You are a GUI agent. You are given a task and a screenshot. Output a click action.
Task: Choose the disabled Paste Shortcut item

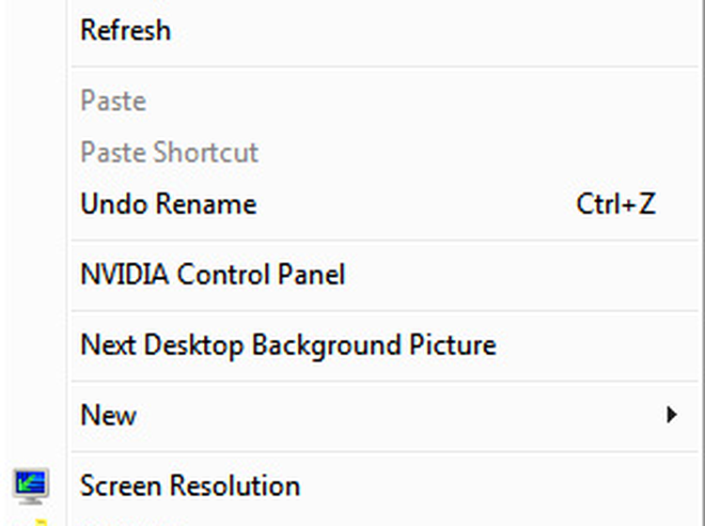pyautogui.click(x=169, y=152)
